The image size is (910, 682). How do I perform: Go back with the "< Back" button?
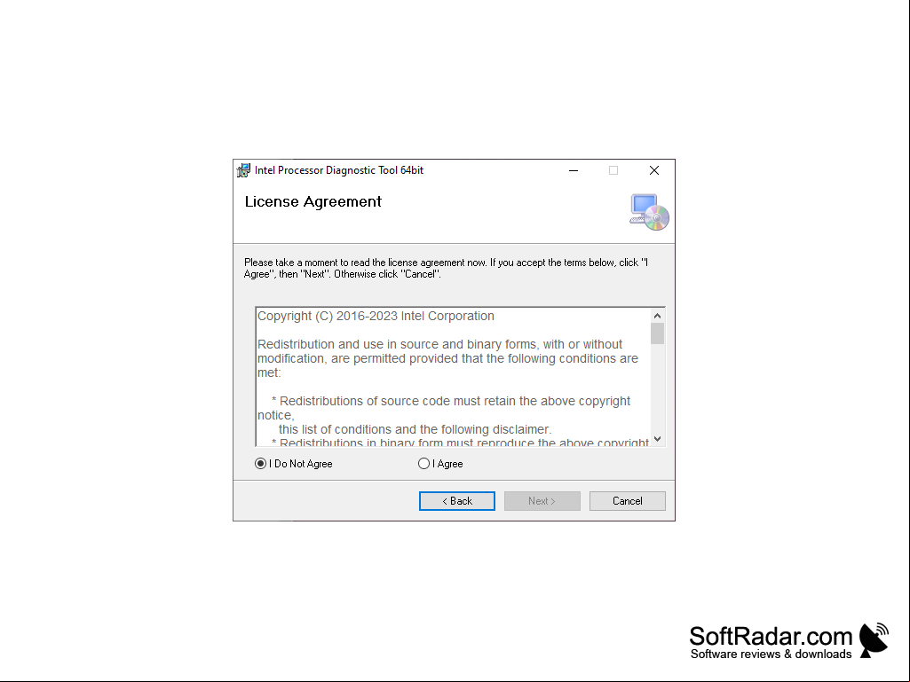pyautogui.click(x=457, y=501)
